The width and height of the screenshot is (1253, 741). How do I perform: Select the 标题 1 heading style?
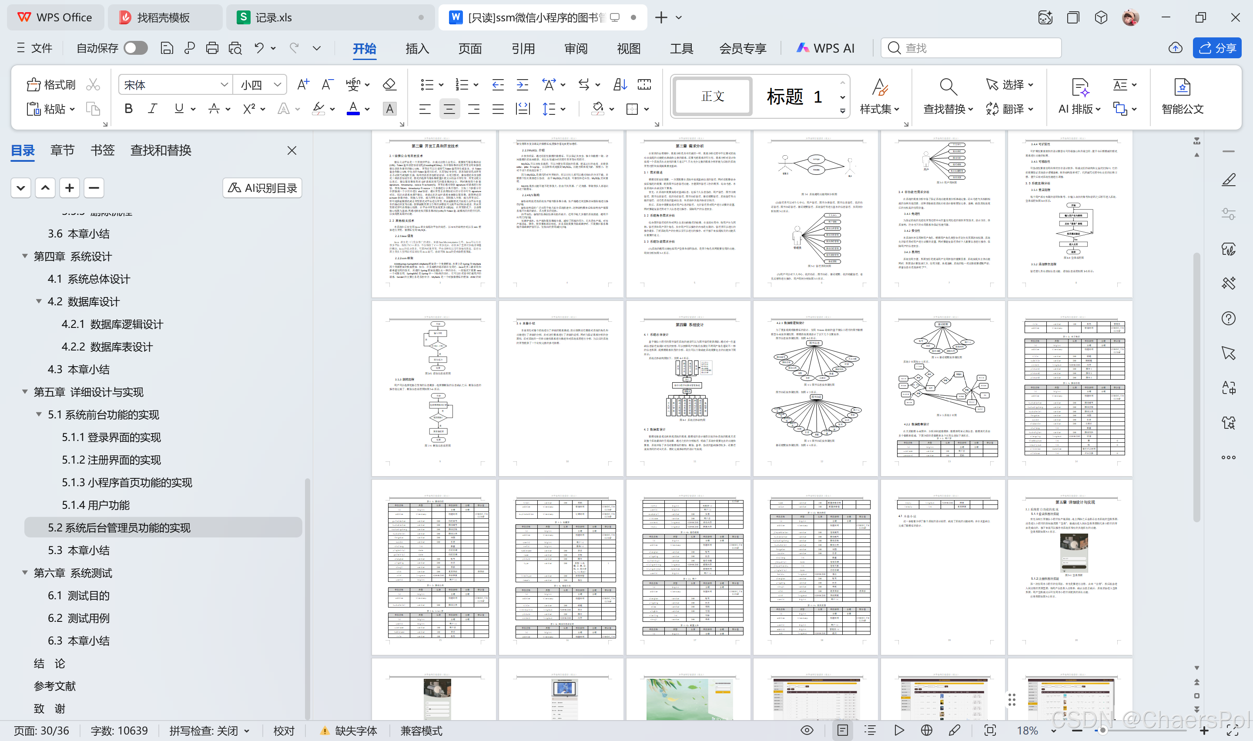tap(794, 97)
